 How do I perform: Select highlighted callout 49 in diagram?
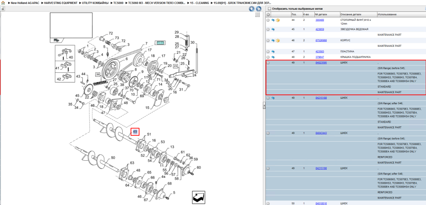click(135, 132)
